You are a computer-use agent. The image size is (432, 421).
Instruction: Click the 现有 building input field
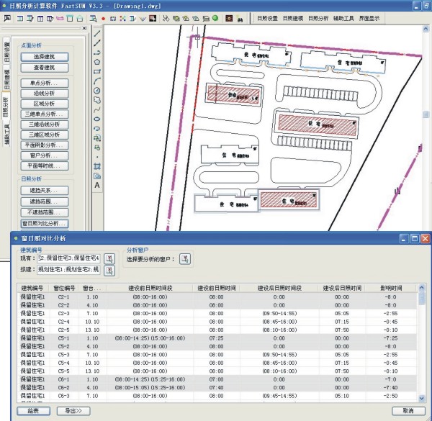68,258
